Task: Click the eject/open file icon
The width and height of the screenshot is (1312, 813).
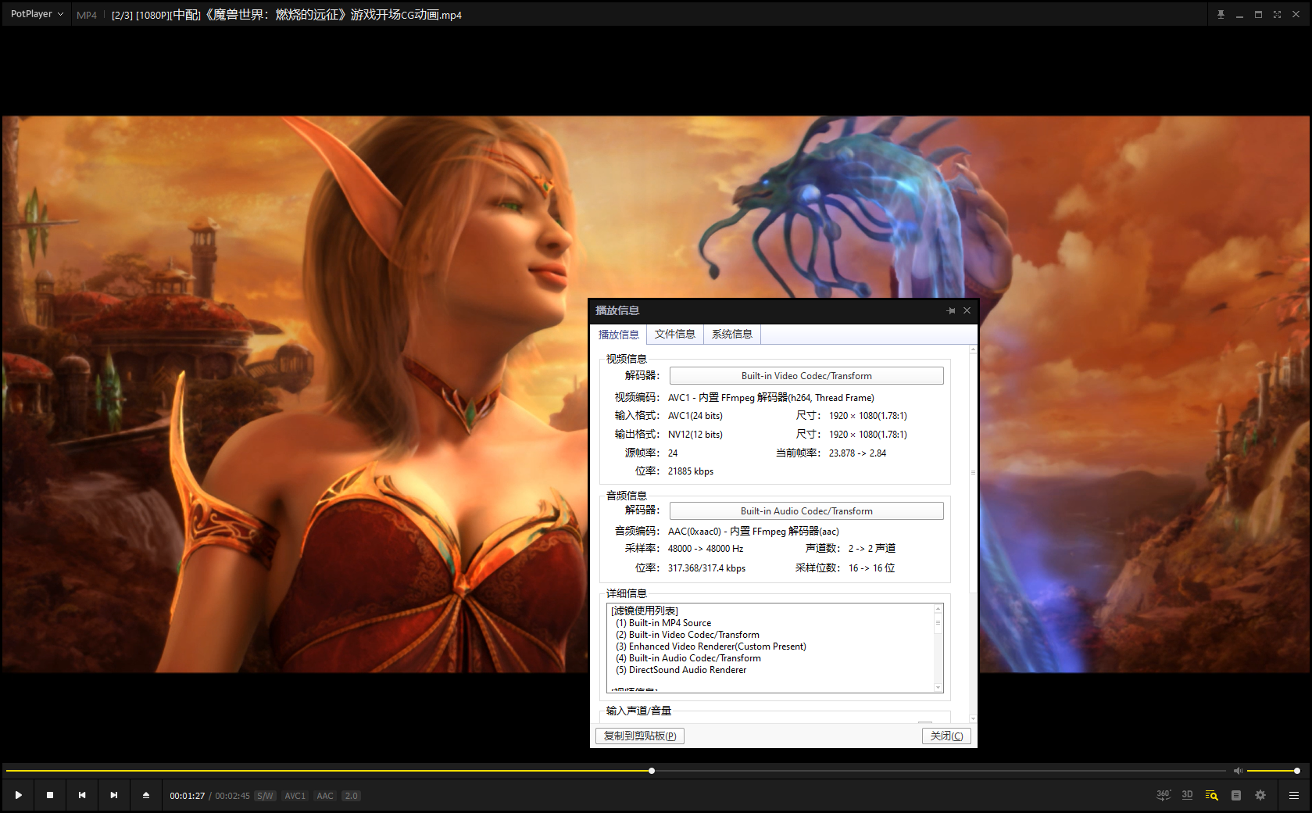Action: (x=145, y=795)
